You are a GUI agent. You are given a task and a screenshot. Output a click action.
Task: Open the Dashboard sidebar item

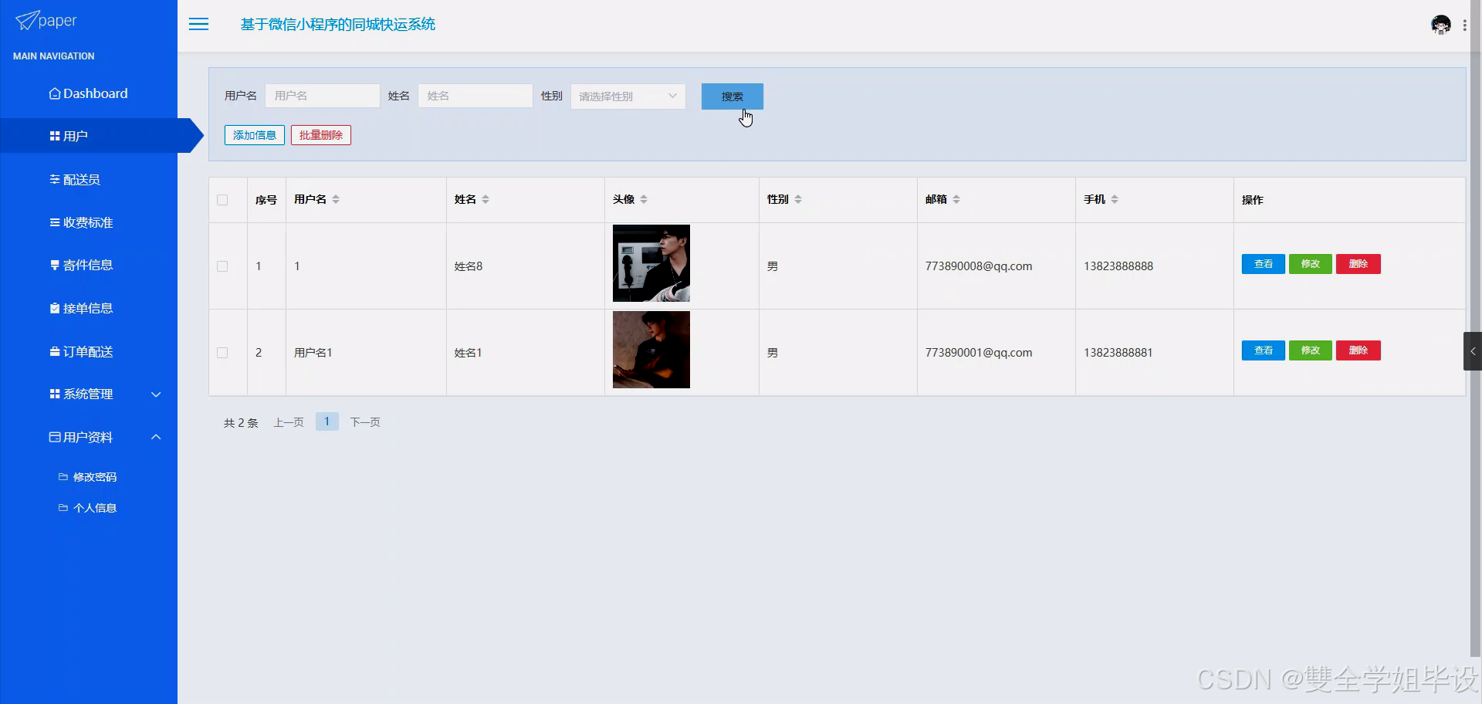coord(88,93)
